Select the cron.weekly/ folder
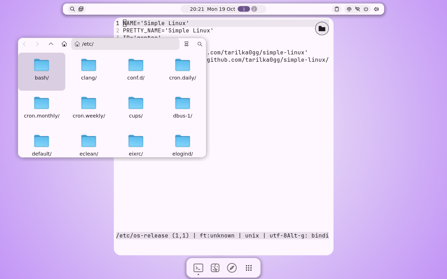 89,110
